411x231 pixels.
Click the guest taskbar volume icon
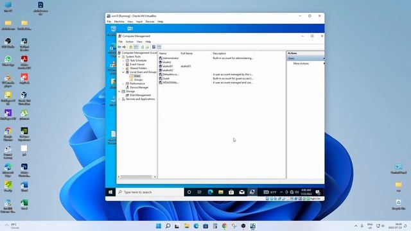tap(297, 193)
